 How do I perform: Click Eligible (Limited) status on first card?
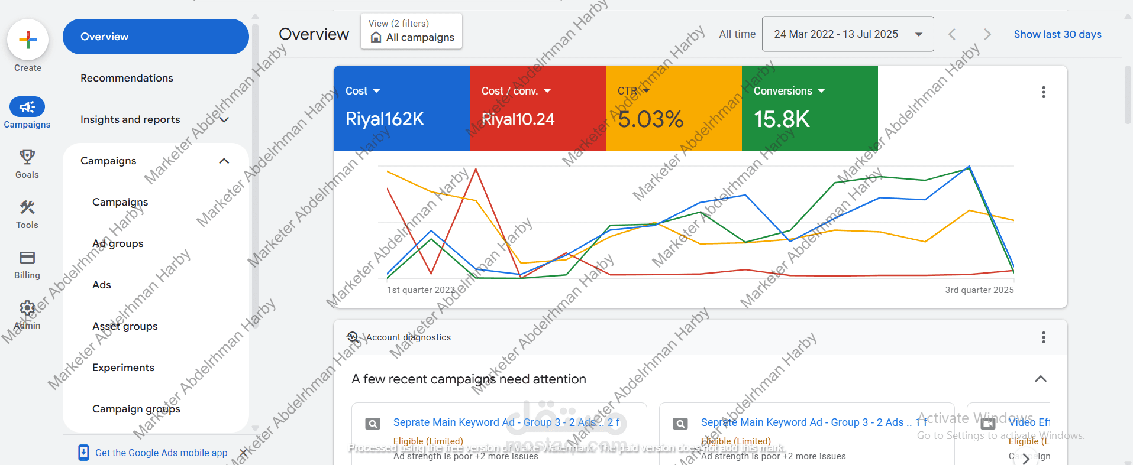click(428, 441)
